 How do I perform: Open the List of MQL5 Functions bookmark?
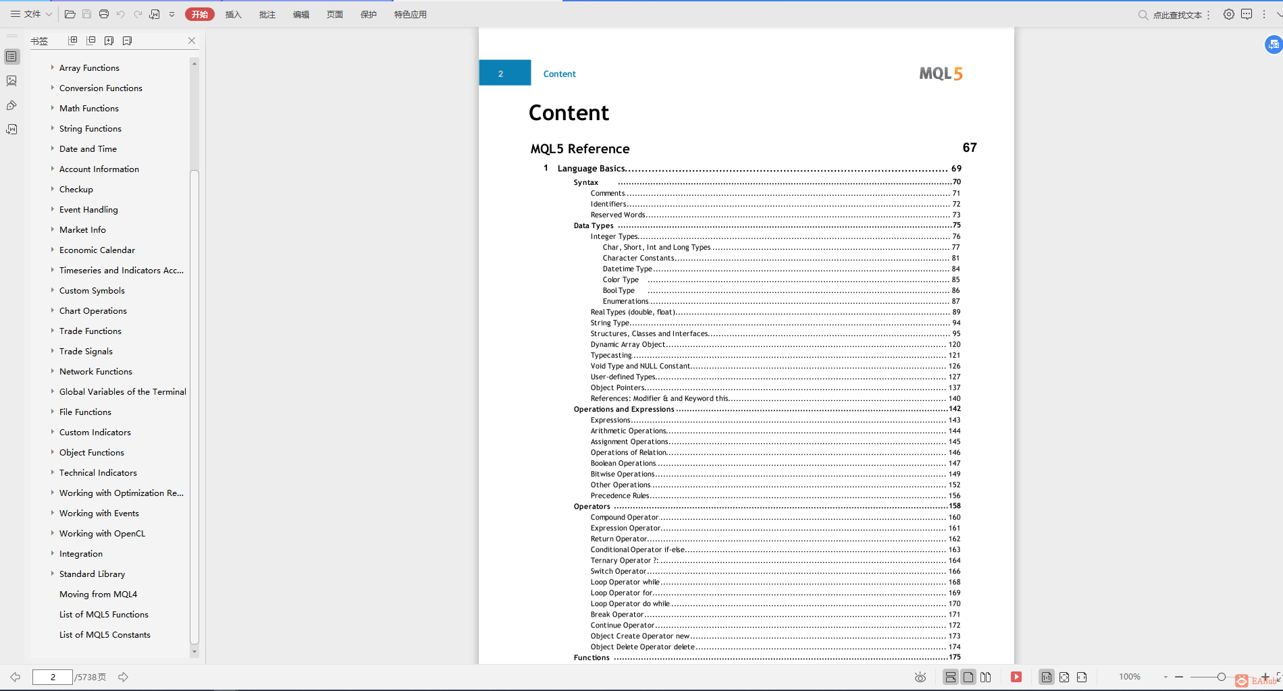click(x=104, y=615)
